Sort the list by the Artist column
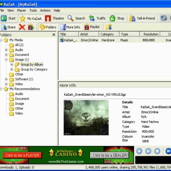This screenshot has width=171, height=171. 89,34
